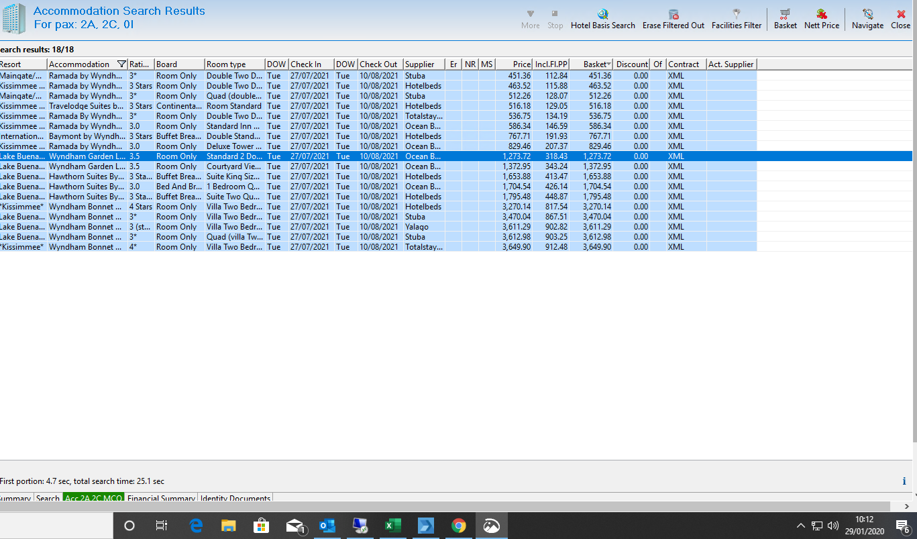Sort by Room type column header
Screen dimensions: 917x539
(235, 64)
